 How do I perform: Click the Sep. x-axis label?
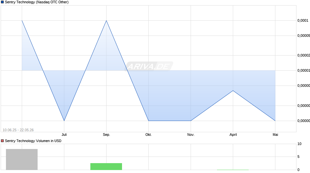pyautogui.click(x=107, y=135)
